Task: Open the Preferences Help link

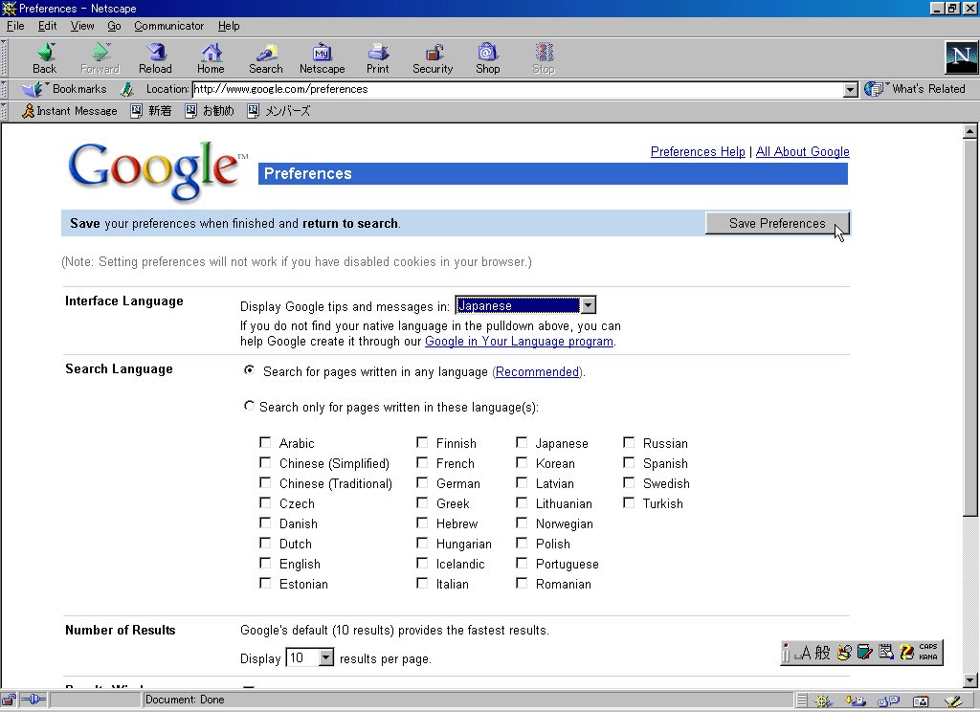Action: pyautogui.click(x=698, y=151)
